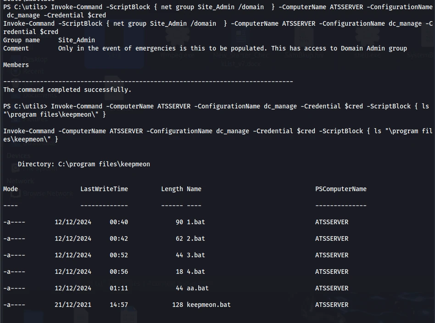435x323 pixels.
Task: Click the length value 62
Action: [x=179, y=238]
